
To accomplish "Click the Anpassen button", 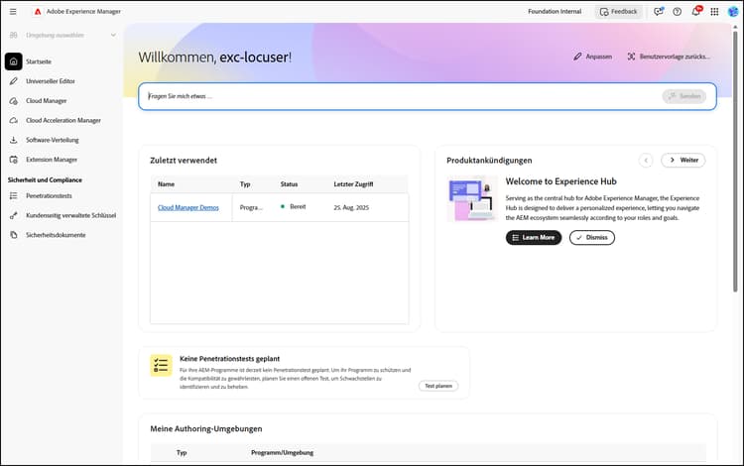I will (592, 57).
